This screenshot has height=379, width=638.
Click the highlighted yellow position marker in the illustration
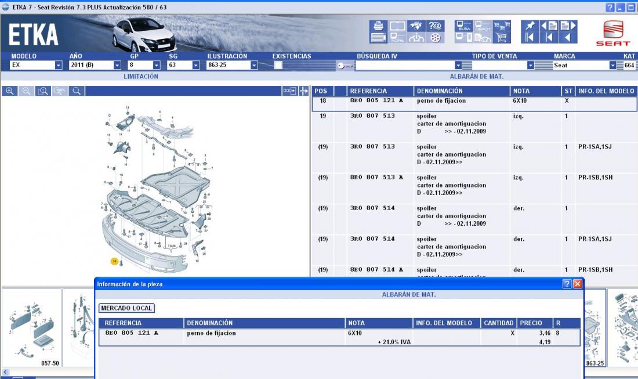(114, 261)
